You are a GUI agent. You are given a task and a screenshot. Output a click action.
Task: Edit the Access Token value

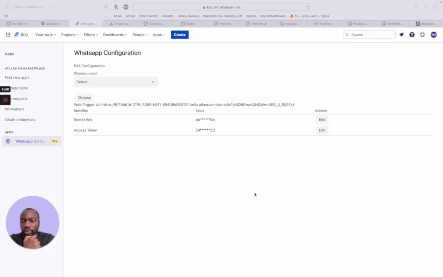pyautogui.click(x=322, y=130)
